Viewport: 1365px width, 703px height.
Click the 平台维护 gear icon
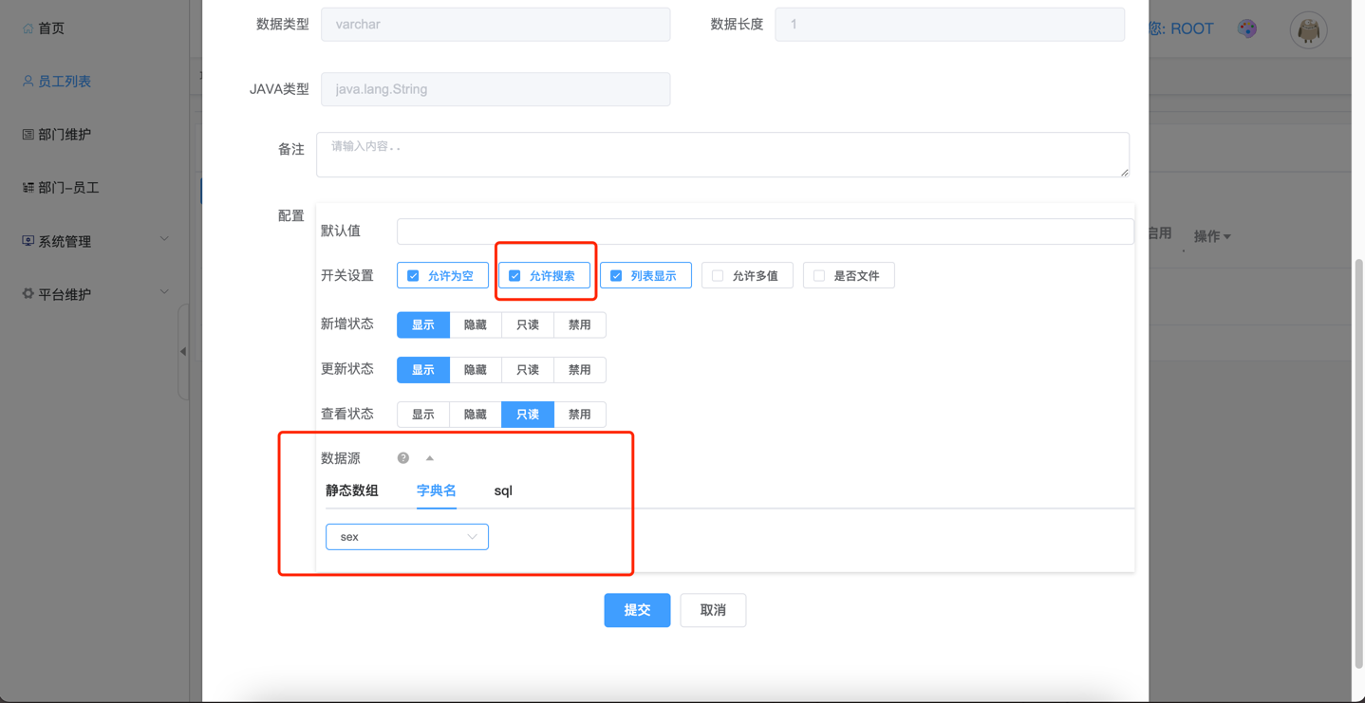[x=28, y=294]
